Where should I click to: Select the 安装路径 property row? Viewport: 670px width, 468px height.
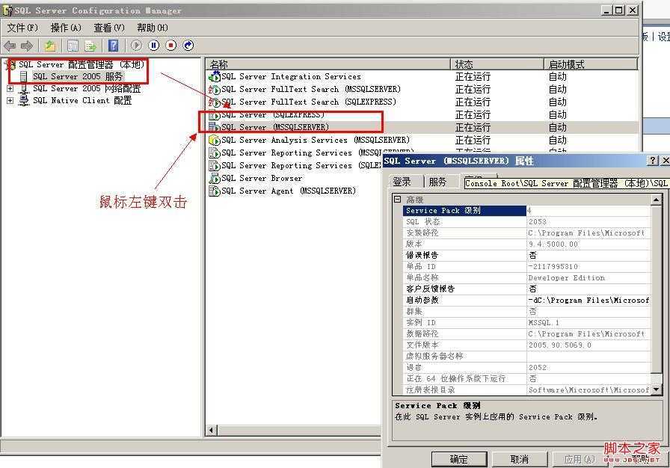coord(526,233)
